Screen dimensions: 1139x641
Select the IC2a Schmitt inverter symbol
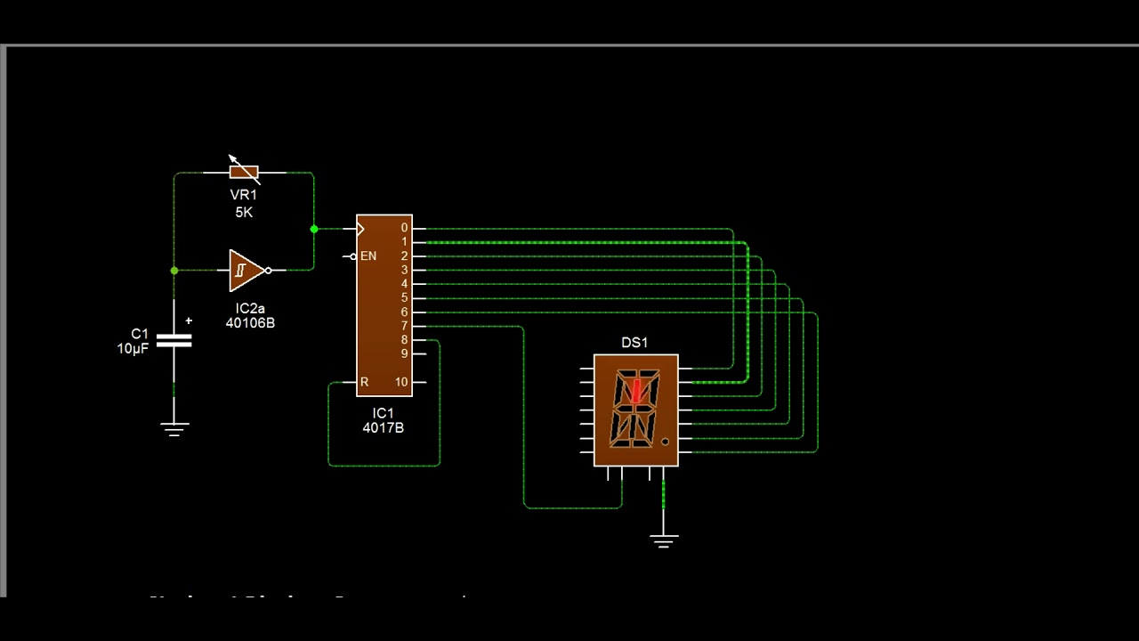(x=249, y=270)
